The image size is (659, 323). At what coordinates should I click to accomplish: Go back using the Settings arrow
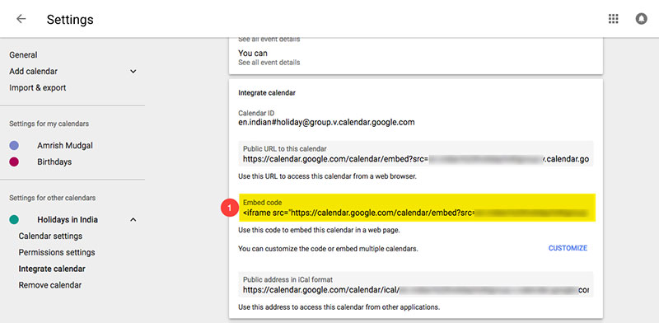[x=21, y=19]
